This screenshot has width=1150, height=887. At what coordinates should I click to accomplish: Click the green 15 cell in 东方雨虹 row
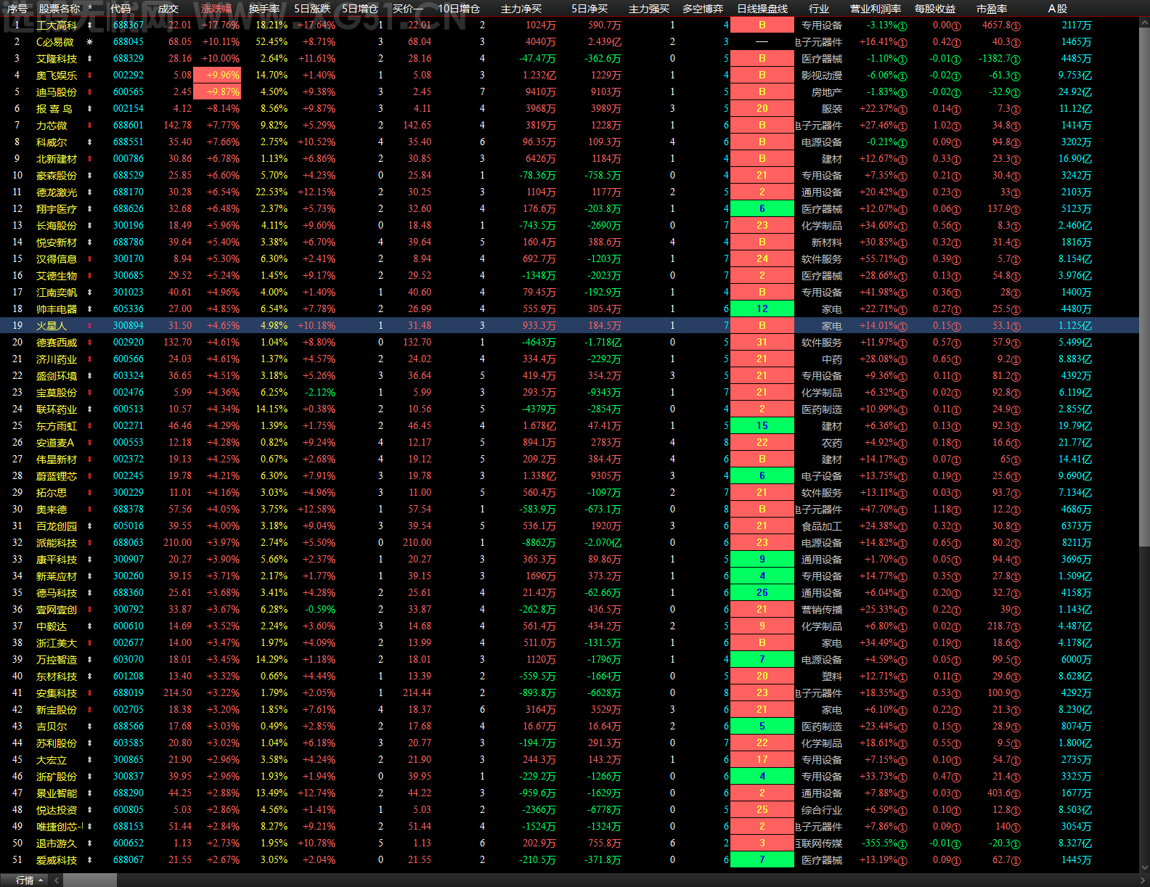click(x=762, y=426)
